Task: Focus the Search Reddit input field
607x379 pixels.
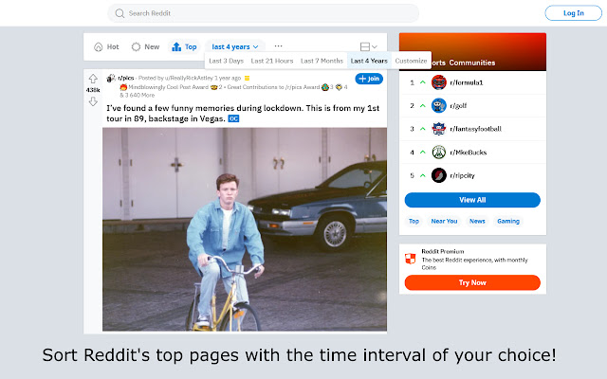Action: coord(264,13)
